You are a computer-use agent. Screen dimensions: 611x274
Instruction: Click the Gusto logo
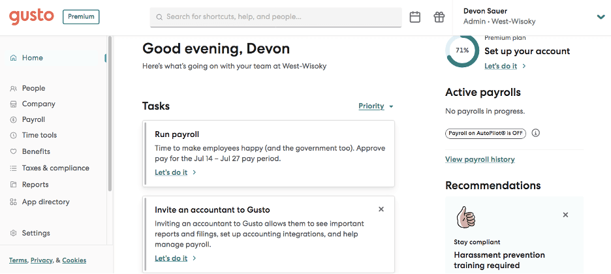tap(32, 17)
